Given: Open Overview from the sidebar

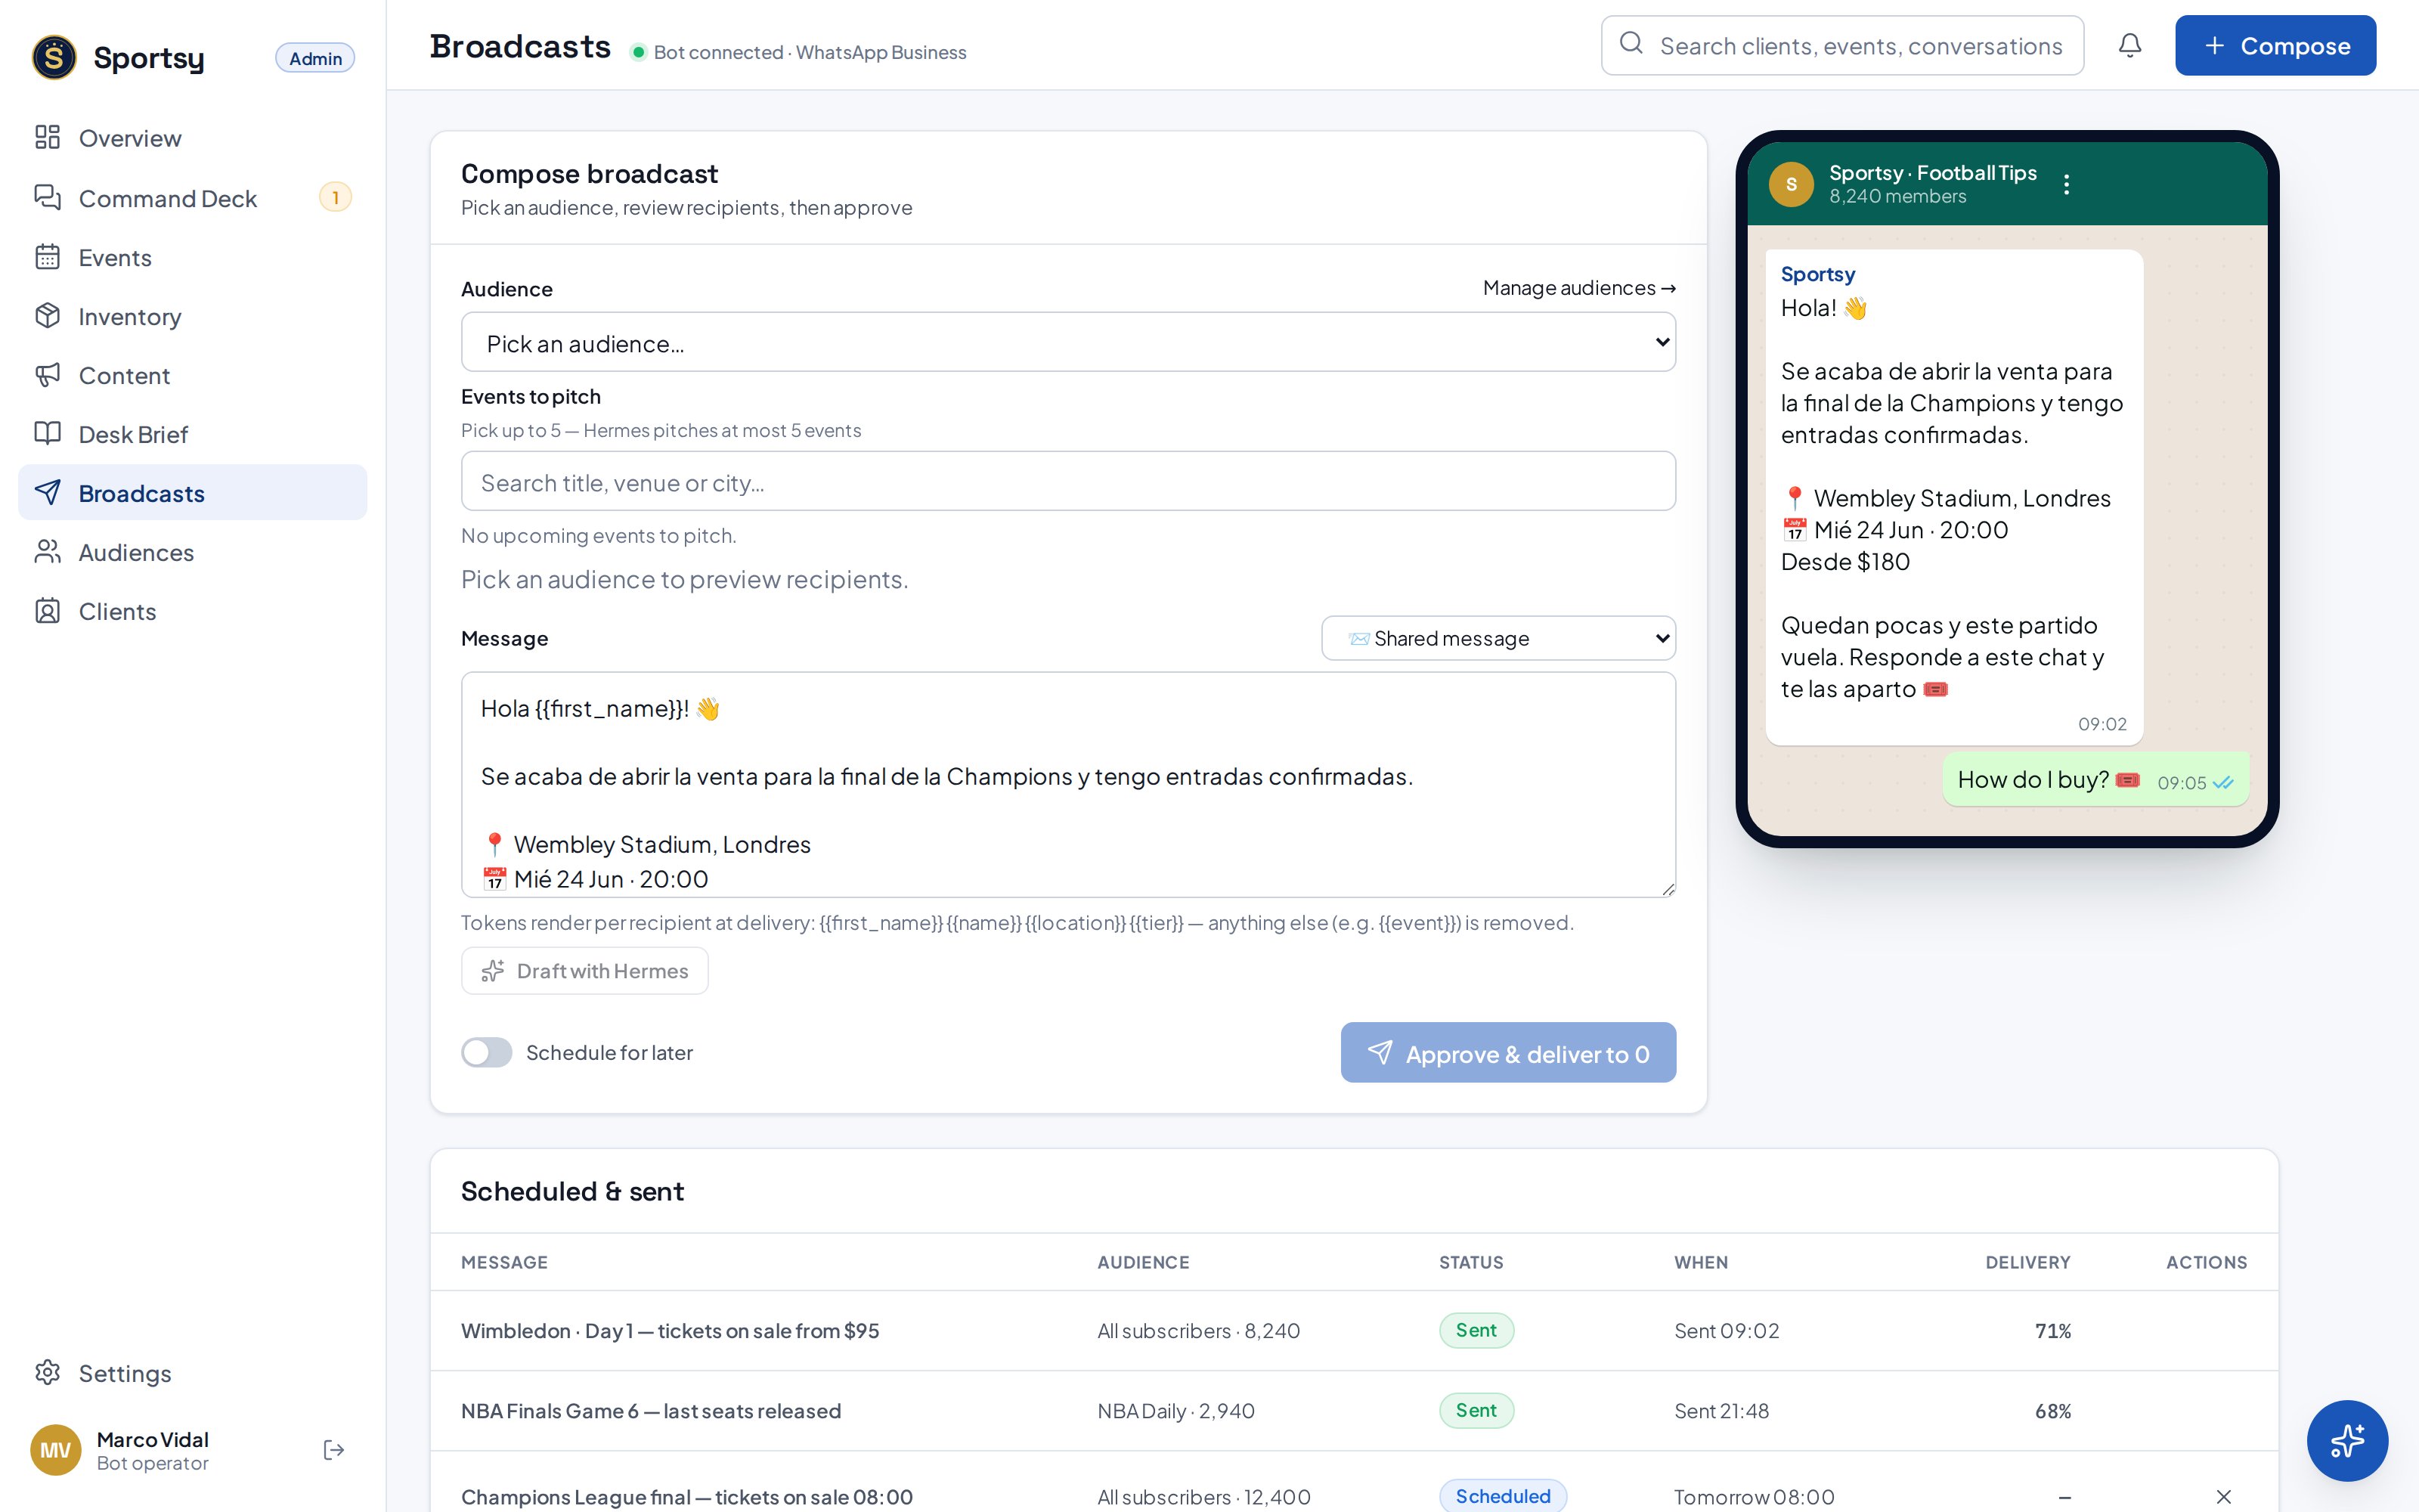Looking at the screenshot, I should click(x=192, y=138).
